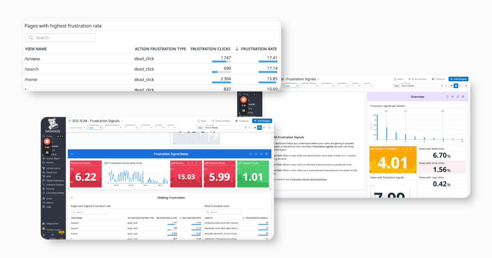492x258 pixels.
Task: Open Configure in the right dashboard
Action: pos(438,79)
